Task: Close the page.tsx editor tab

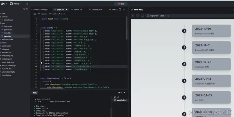Action: pos(66,9)
